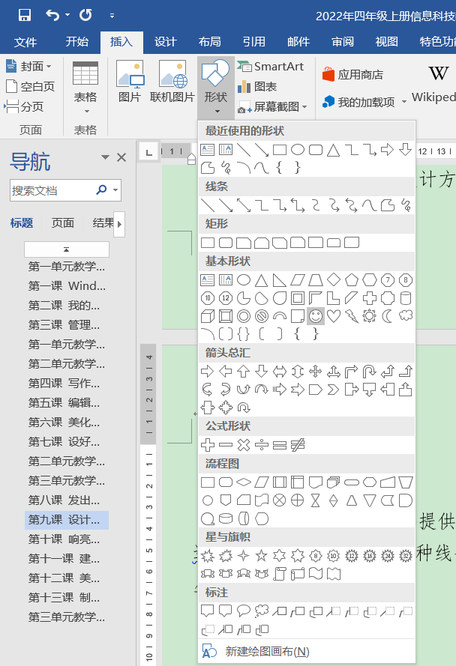Select the diamond shape in basic shapes
456x666 pixels.
tap(334, 280)
